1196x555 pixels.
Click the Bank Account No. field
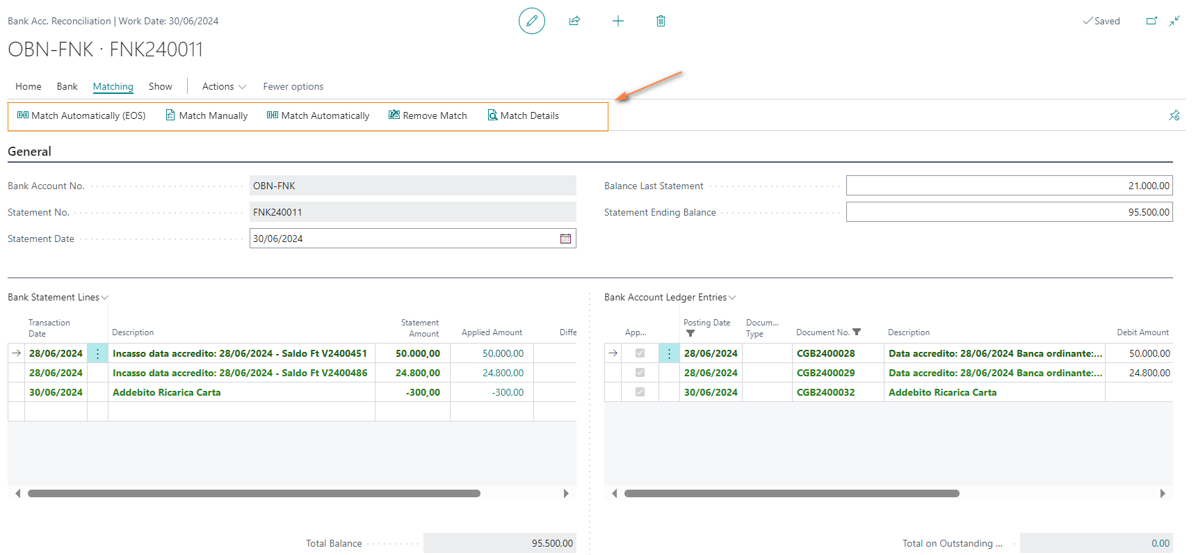click(x=413, y=186)
